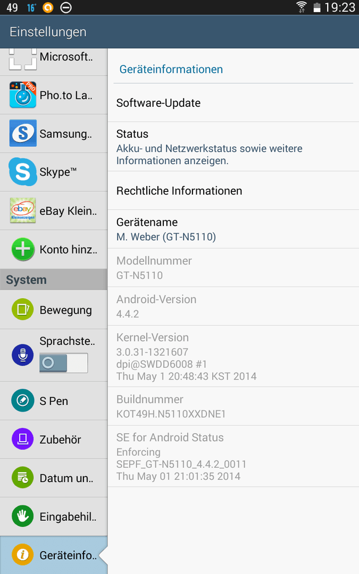Open the Skype account icon
This screenshot has width=359, height=574.
pos(23,172)
